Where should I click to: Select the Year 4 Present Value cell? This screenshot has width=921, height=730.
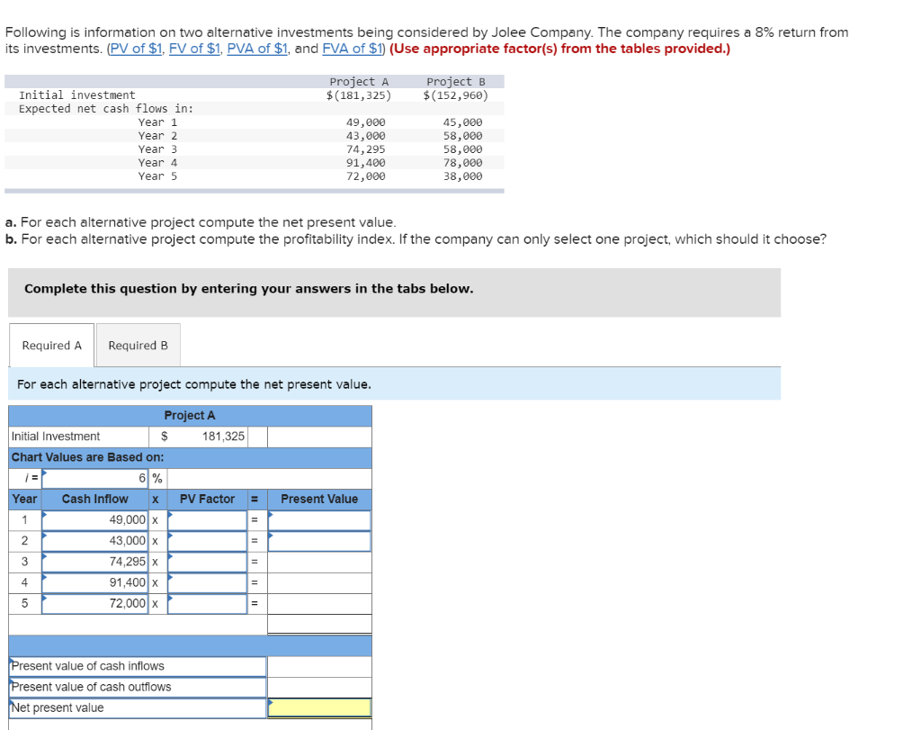pyautogui.click(x=319, y=582)
